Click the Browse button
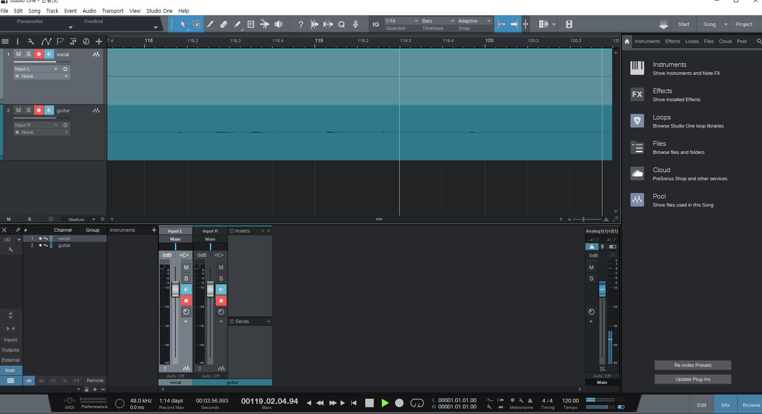The width and height of the screenshot is (762, 414). pos(751,405)
